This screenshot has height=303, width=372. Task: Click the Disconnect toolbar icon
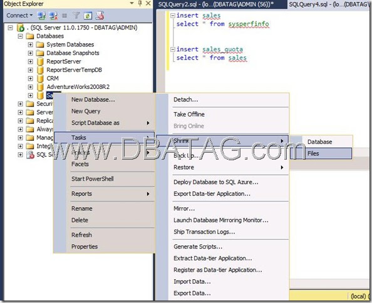pyautogui.click(x=53, y=16)
